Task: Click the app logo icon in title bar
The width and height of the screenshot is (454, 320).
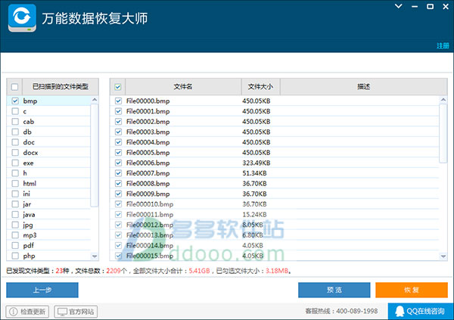Action: click(22, 18)
